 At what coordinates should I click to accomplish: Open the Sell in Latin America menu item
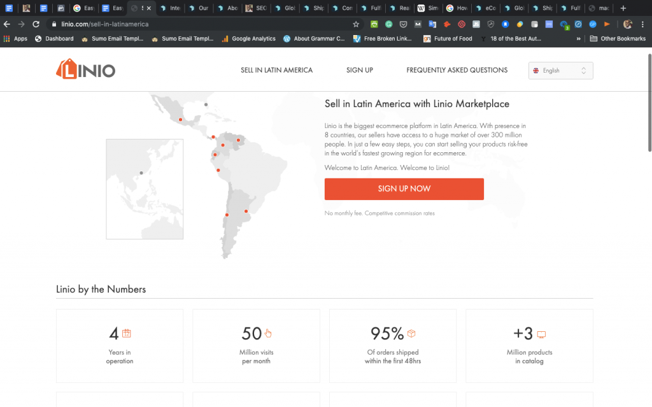276,70
